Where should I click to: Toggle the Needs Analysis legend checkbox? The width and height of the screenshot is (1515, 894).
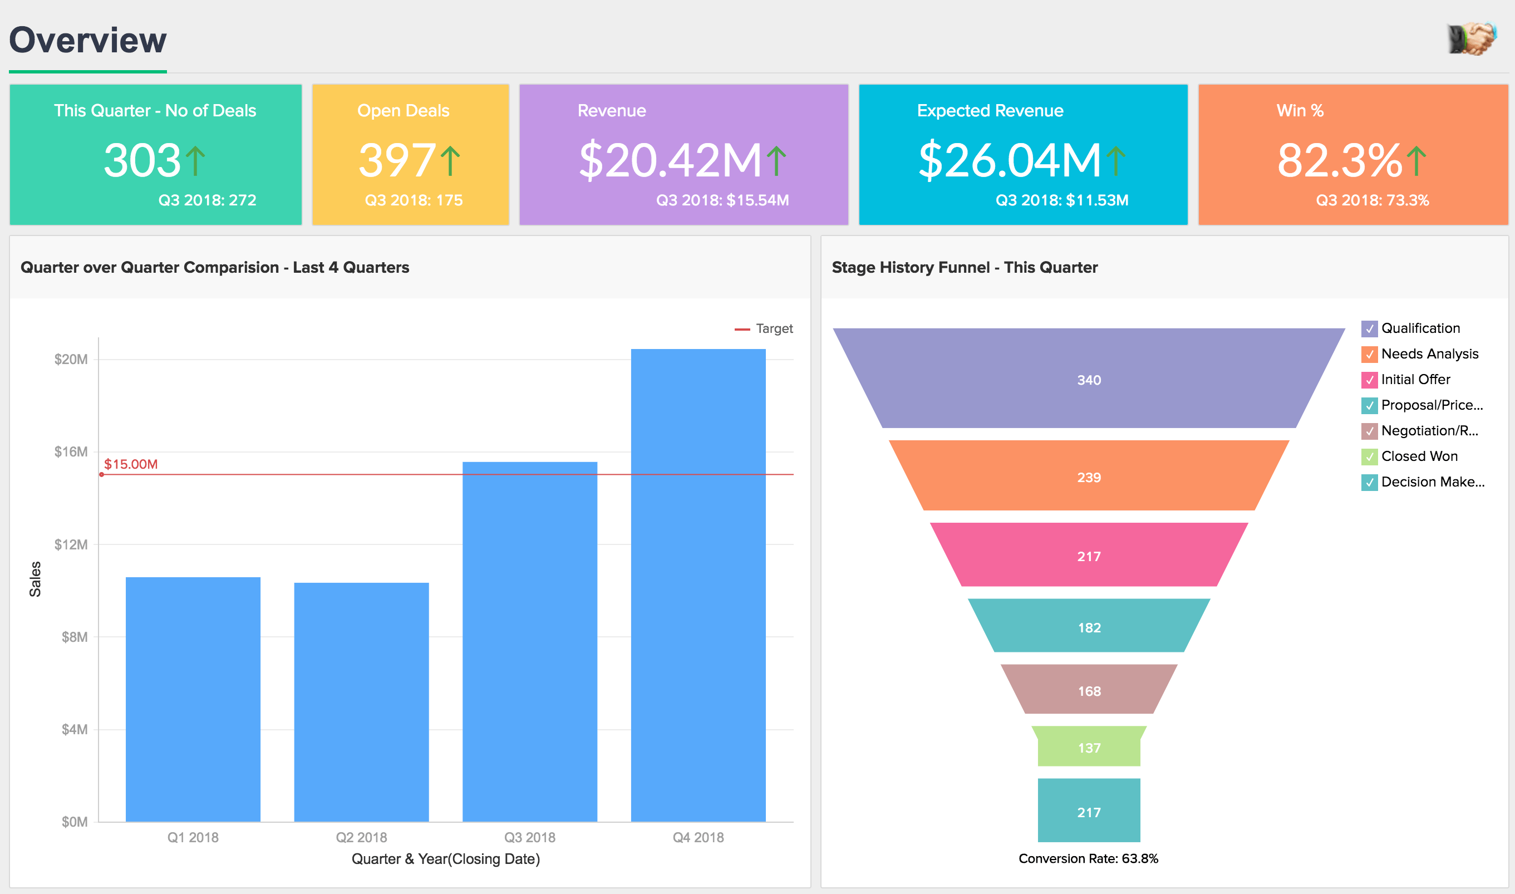[x=1369, y=354]
